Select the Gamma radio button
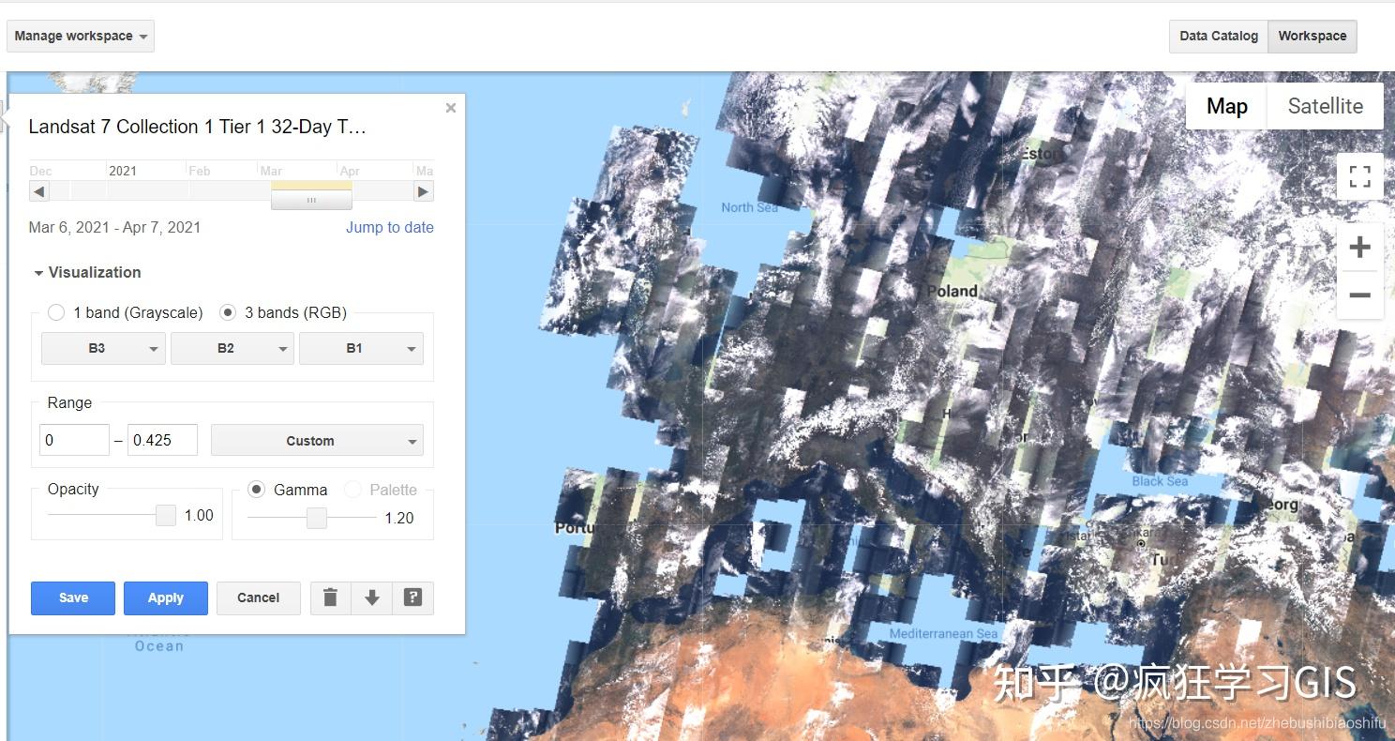1395x741 pixels. coord(257,489)
